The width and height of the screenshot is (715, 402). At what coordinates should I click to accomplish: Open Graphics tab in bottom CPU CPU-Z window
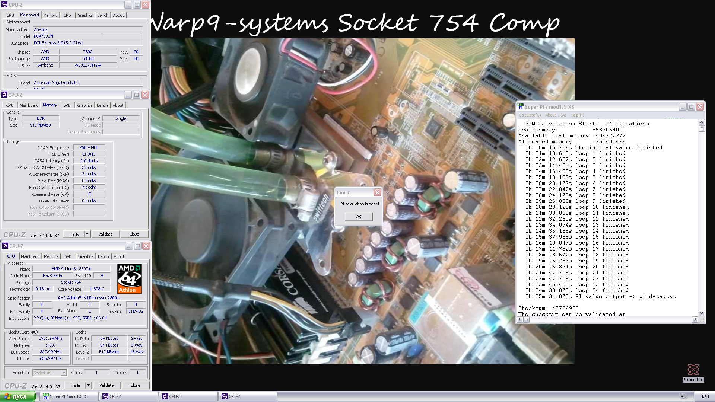(86, 256)
